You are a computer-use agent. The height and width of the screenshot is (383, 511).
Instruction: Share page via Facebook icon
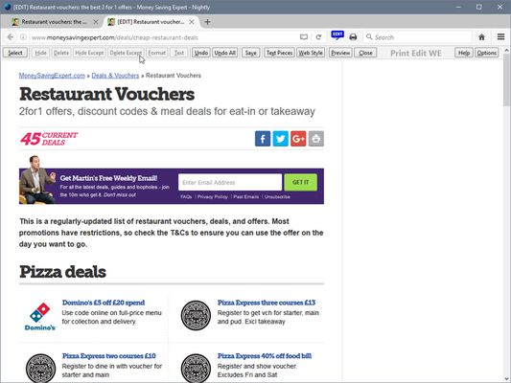click(263, 139)
